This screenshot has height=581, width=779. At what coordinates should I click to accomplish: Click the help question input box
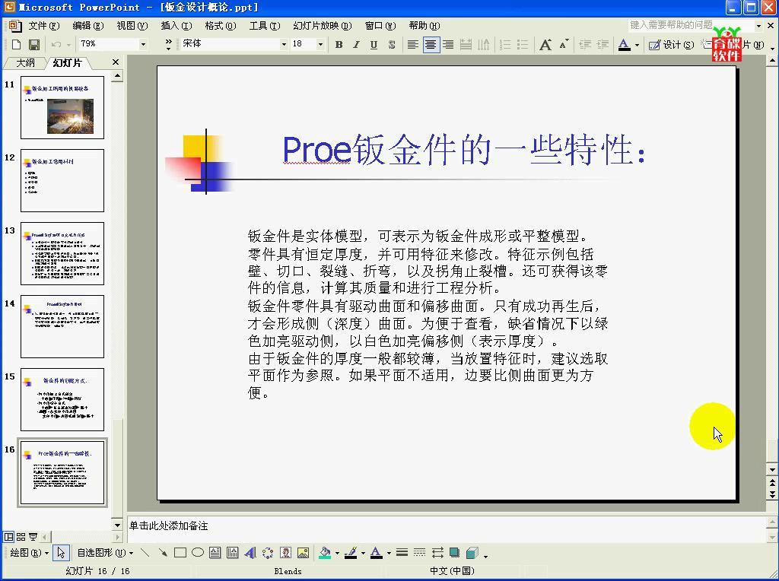tap(692, 25)
